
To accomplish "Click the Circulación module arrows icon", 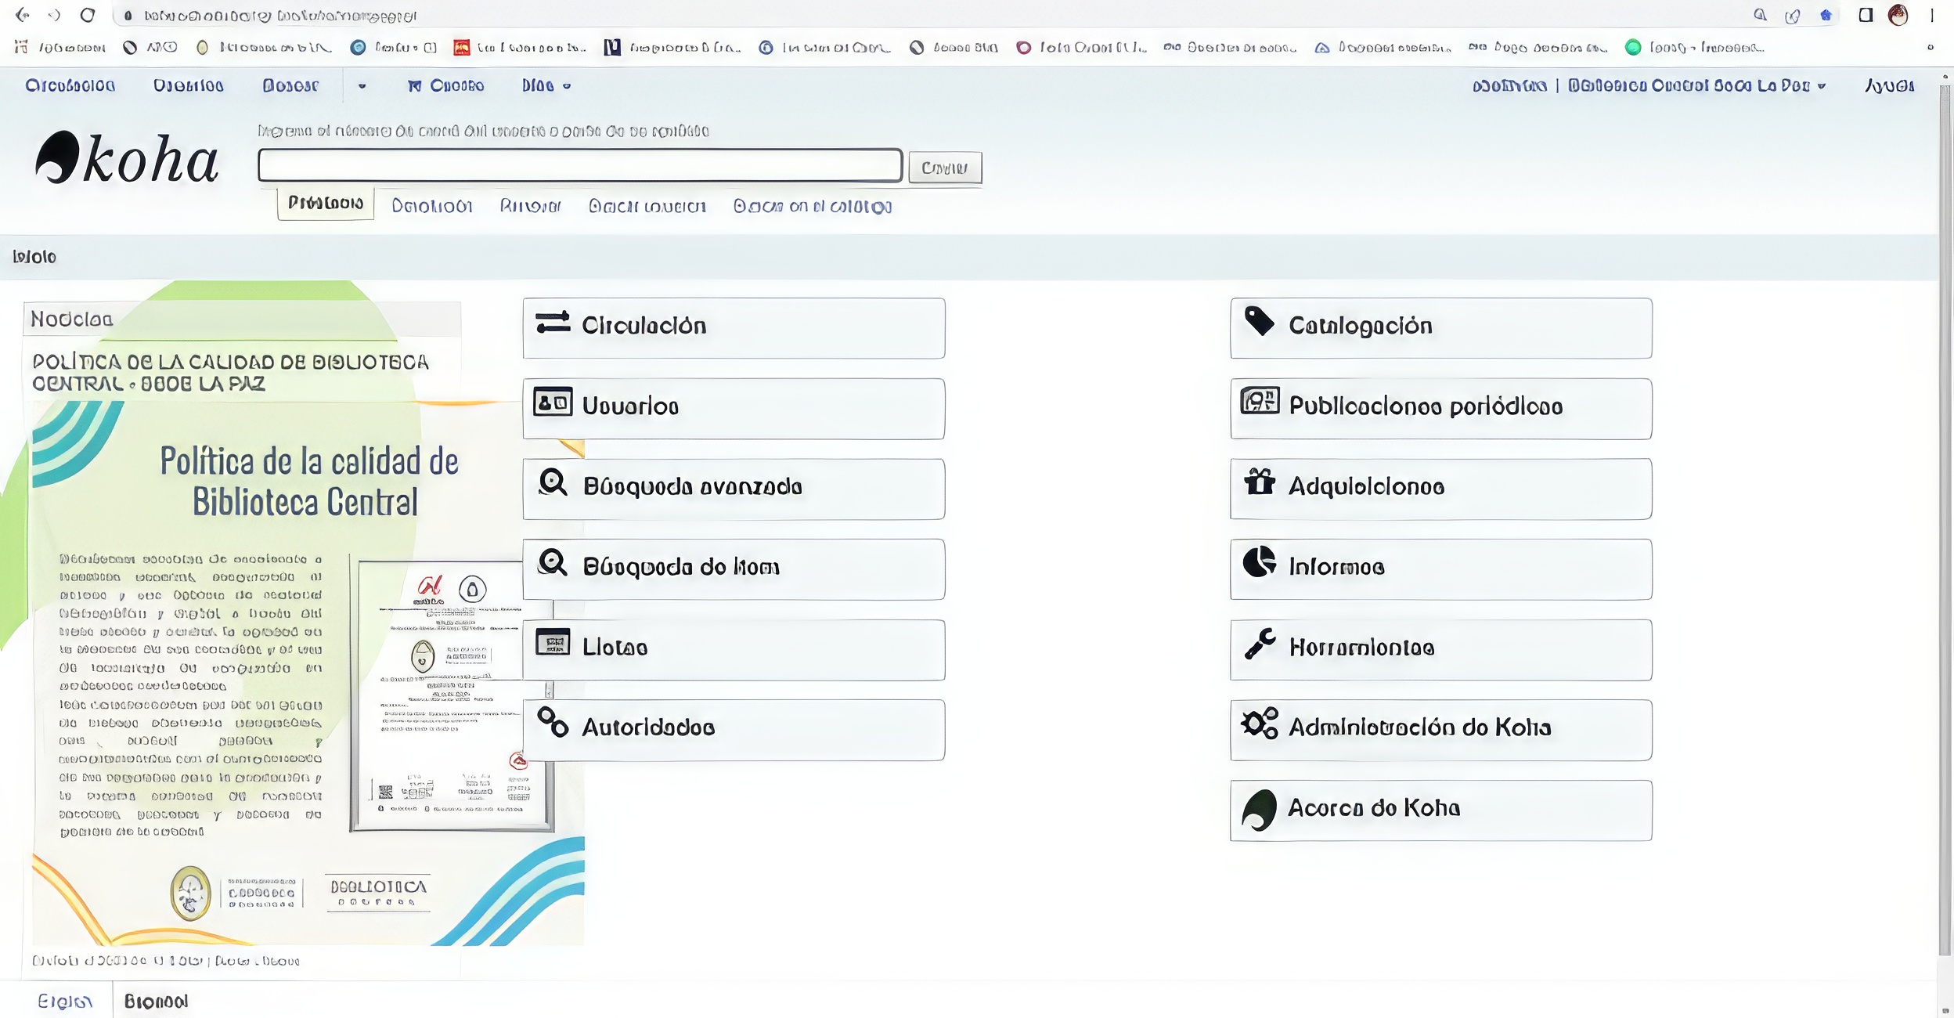I will (x=553, y=323).
